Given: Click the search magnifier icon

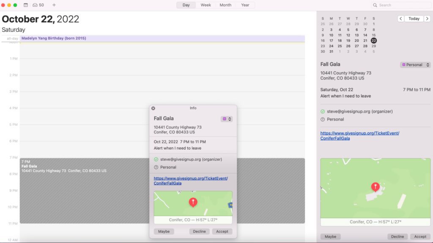Looking at the screenshot, I should (x=375, y=5).
